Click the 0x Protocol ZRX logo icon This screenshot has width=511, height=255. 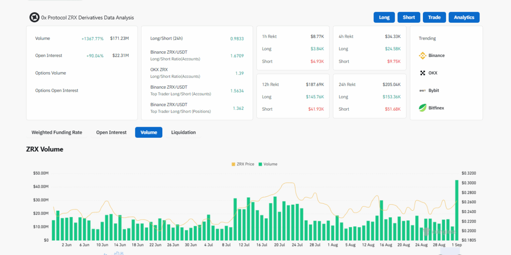click(35, 17)
